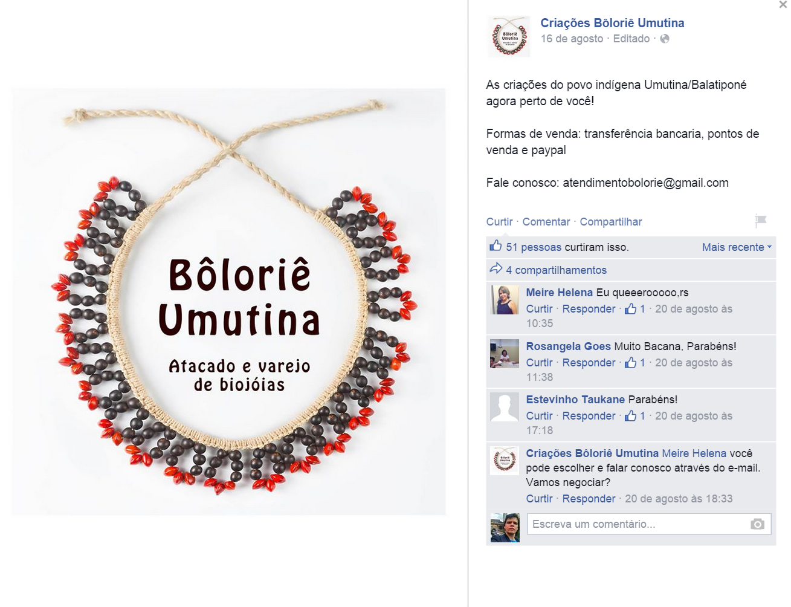Click the like count thumb on Meire Helena's comment

[630, 308]
